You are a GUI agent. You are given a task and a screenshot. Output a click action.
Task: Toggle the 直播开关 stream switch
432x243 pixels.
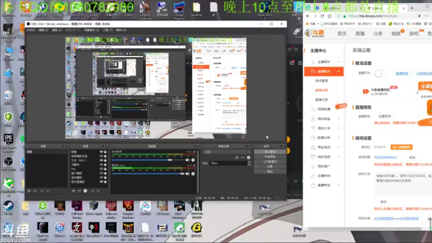coord(380,73)
